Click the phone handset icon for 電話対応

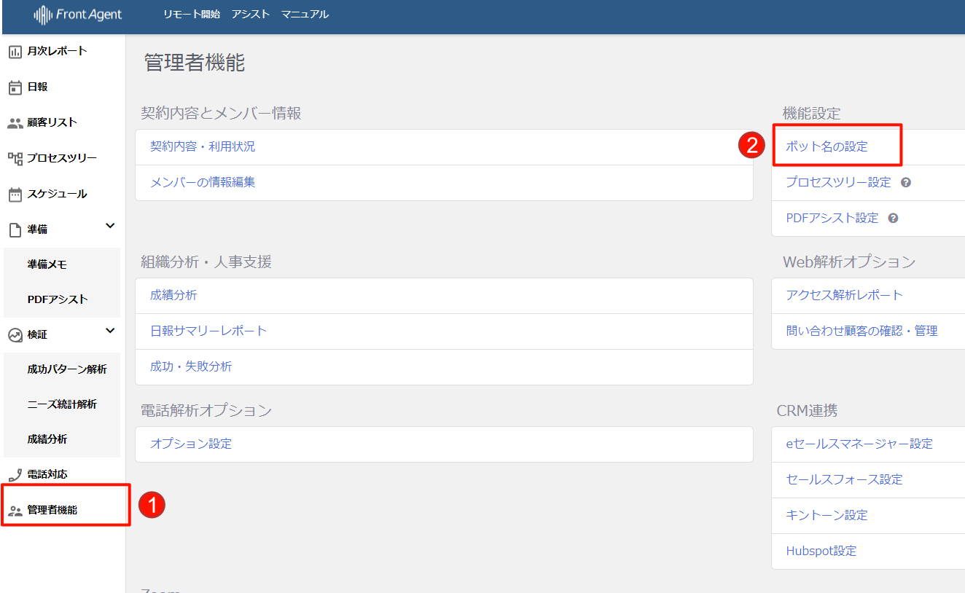tap(15, 475)
